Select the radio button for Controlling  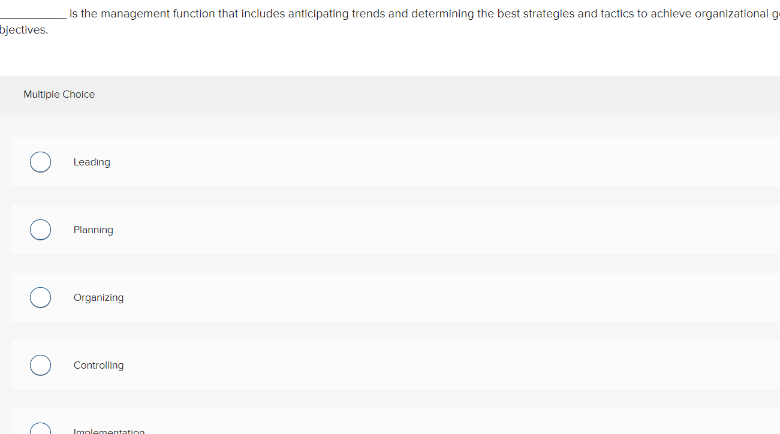(x=40, y=365)
